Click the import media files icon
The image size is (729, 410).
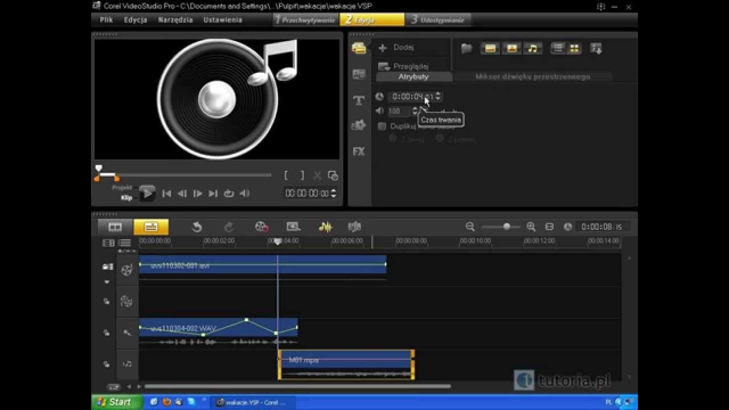(x=596, y=48)
